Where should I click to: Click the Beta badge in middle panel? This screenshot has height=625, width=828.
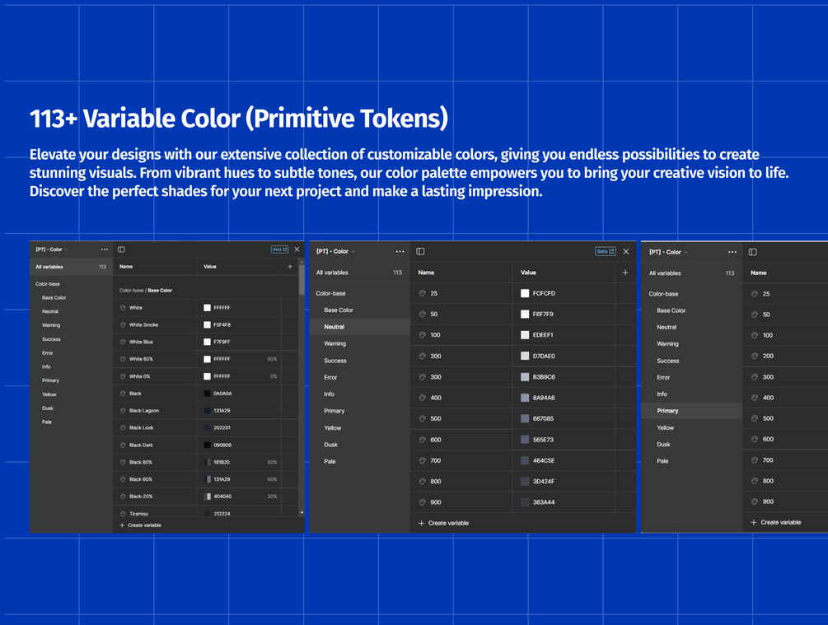(x=606, y=251)
